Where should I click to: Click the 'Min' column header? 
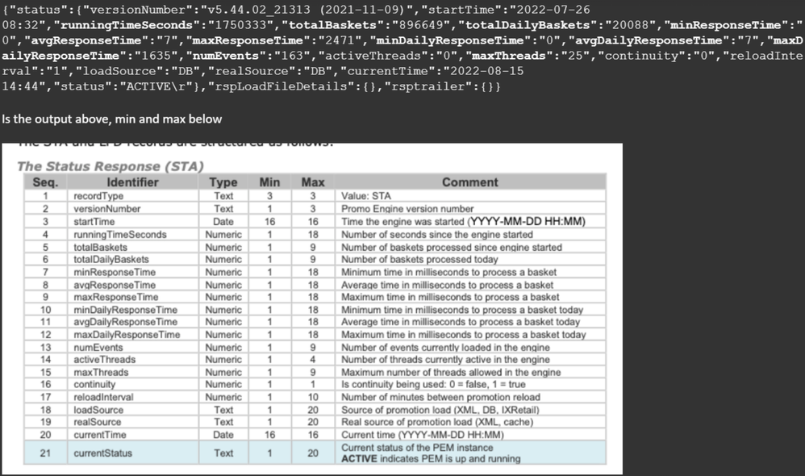pyautogui.click(x=269, y=182)
